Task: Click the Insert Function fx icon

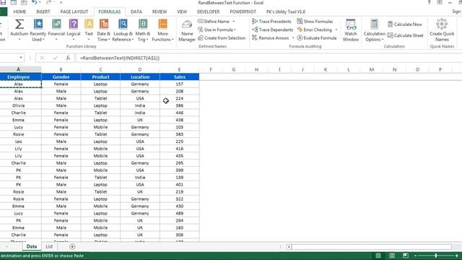Action: (68, 58)
